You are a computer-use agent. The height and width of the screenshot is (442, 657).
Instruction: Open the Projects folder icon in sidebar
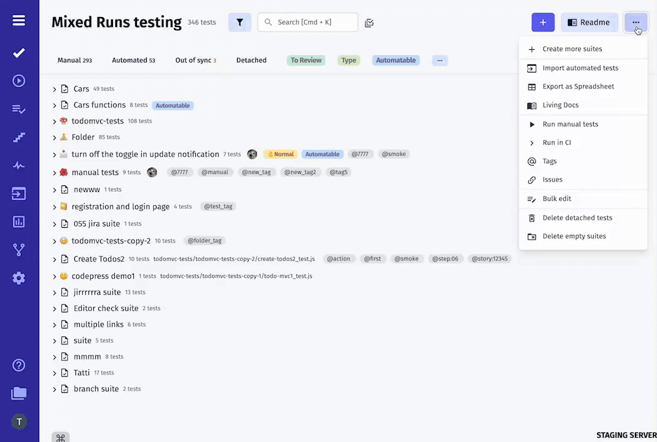[19, 394]
